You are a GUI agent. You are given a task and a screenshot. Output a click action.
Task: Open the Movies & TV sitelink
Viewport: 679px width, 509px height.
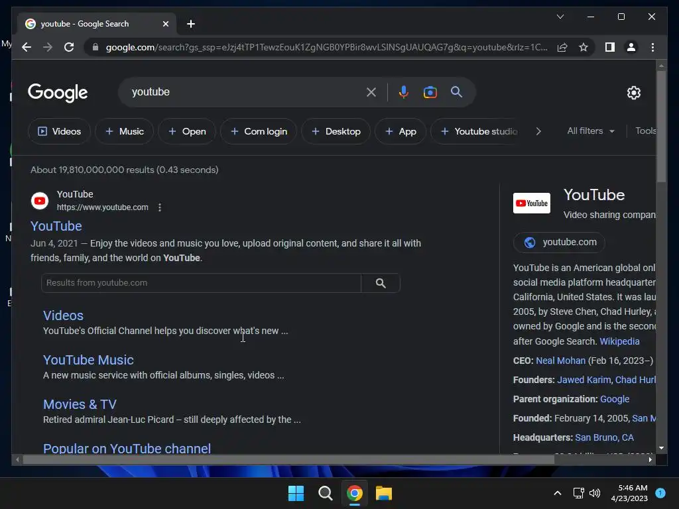(80, 404)
